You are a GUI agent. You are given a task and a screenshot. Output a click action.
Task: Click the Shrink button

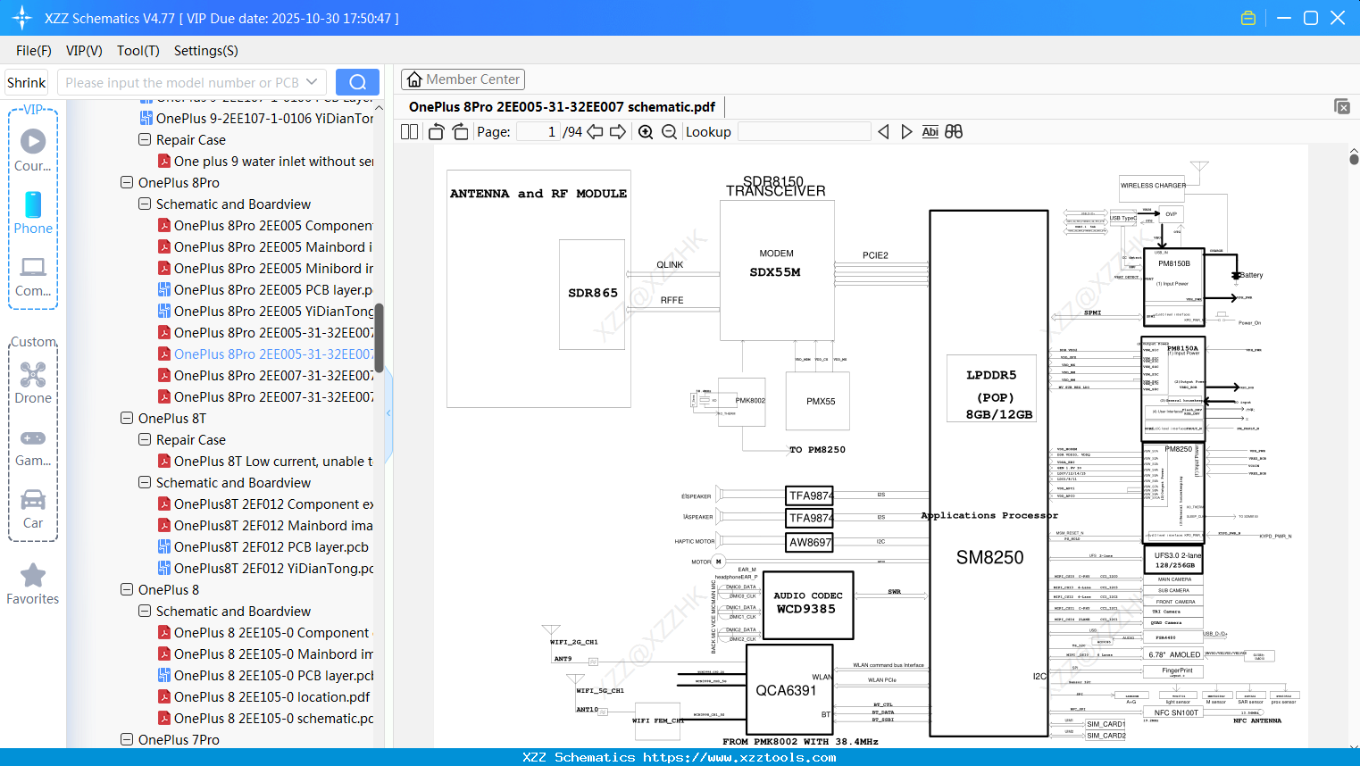pos(26,81)
